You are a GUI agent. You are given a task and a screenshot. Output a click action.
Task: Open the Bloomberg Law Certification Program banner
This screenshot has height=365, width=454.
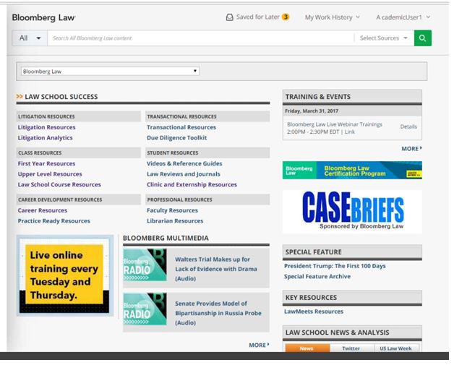pyautogui.click(x=352, y=171)
